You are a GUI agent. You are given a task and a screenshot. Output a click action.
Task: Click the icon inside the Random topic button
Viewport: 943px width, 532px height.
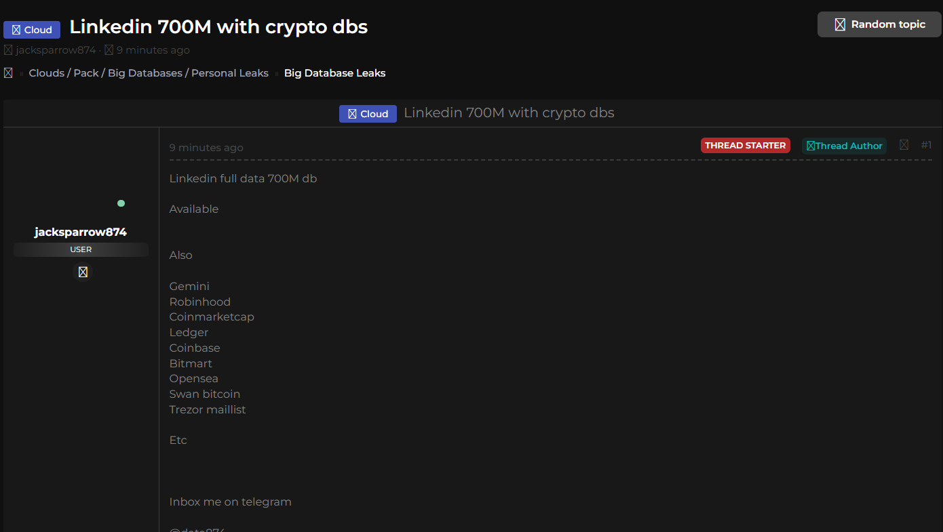(x=840, y=24)
